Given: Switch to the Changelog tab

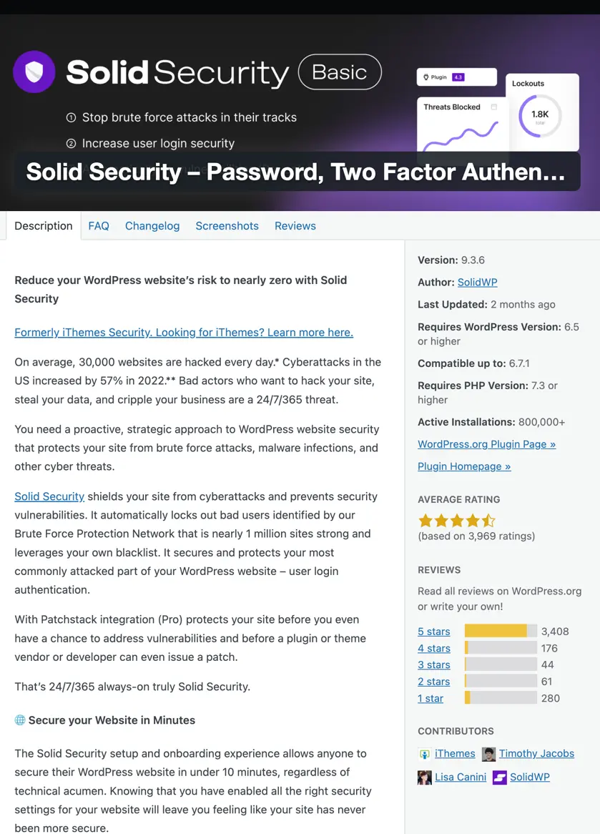Looking at the screenshot, I should pos(152,225).
